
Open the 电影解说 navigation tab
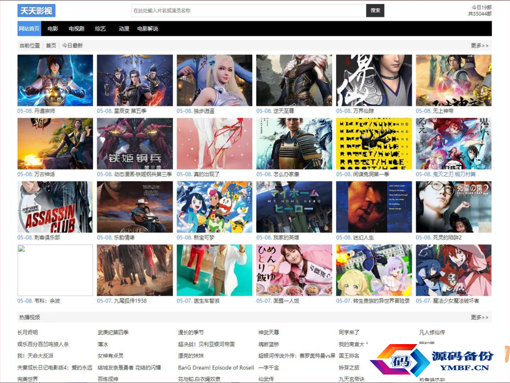click(147, 28)
